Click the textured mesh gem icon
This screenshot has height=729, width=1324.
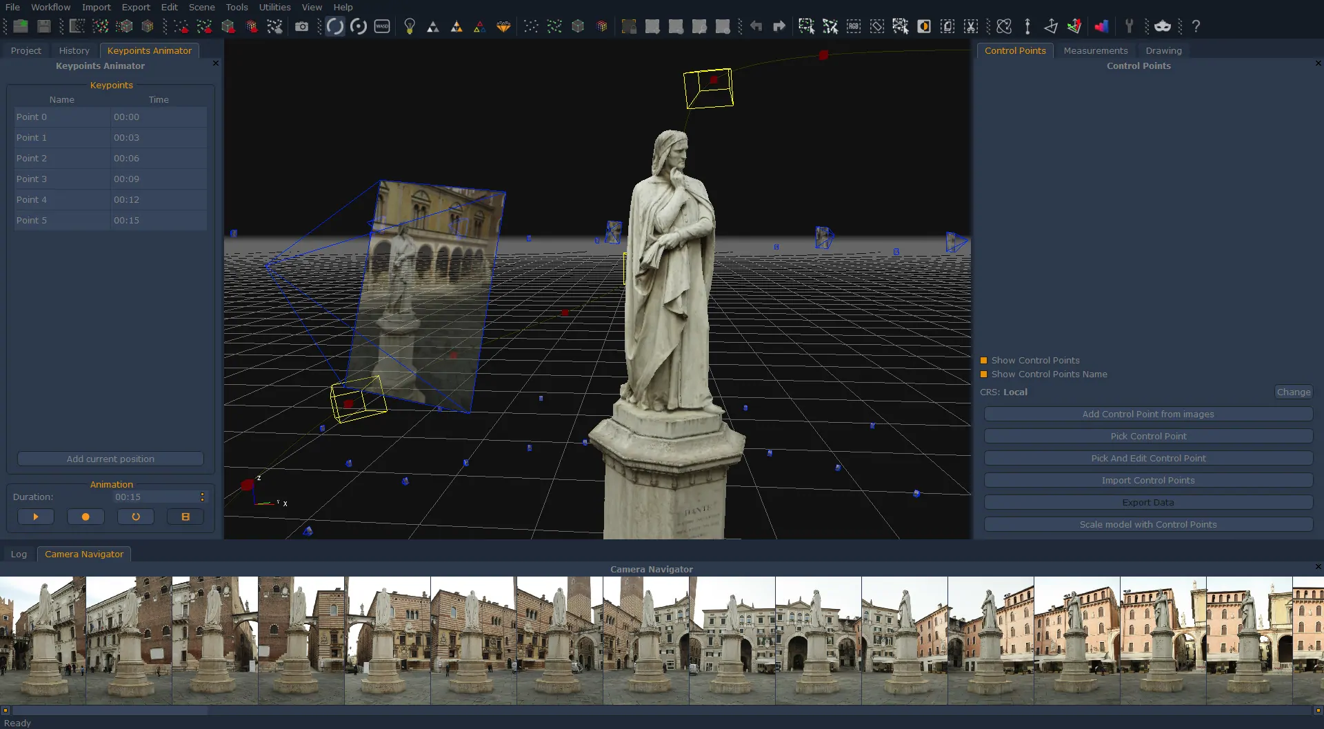coord(503,26)
